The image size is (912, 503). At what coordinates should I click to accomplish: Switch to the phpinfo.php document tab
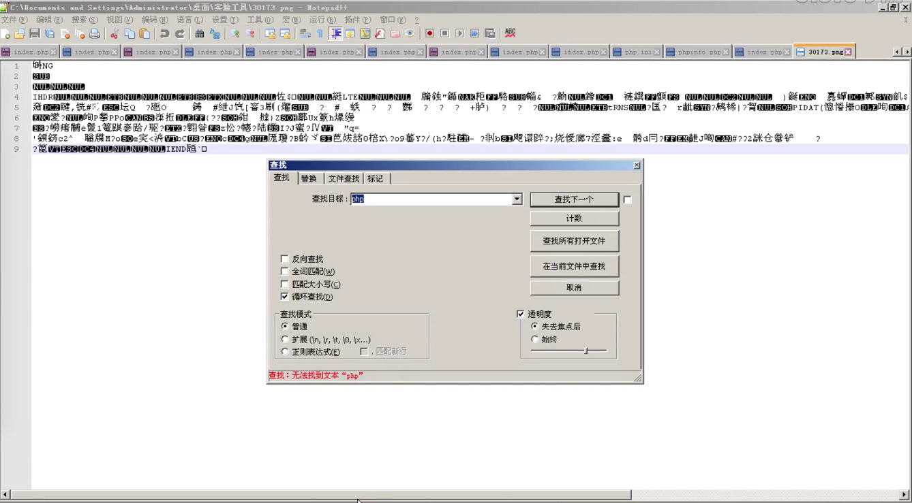click(x=698, y=52)
